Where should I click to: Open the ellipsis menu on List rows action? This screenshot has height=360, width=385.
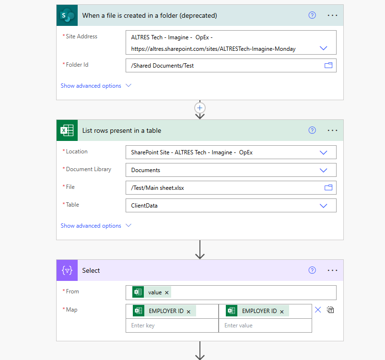point(332,130)
